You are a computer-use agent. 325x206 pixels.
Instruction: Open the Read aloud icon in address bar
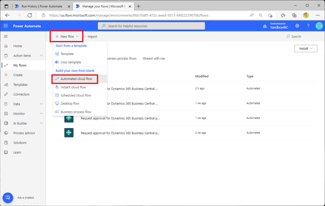tap(252, 15)
